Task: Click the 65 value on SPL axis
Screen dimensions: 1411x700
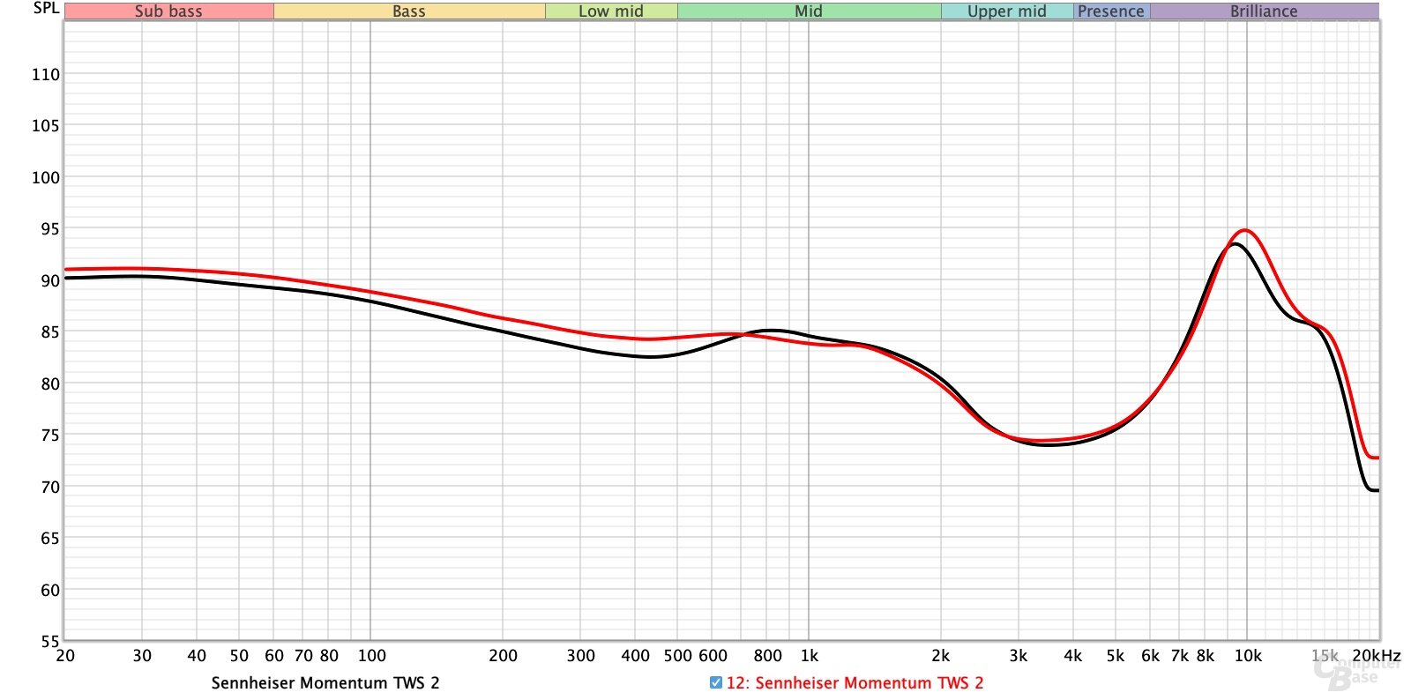Action: coord(50,538)
